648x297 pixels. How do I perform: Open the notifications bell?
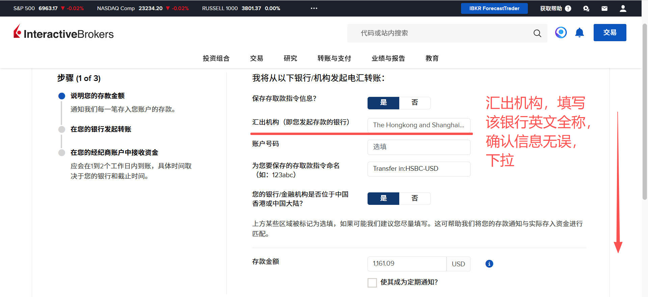click(579, 33)
